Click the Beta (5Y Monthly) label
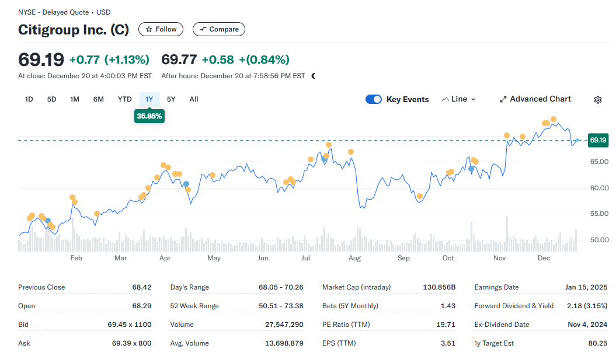 click(350, 306)
